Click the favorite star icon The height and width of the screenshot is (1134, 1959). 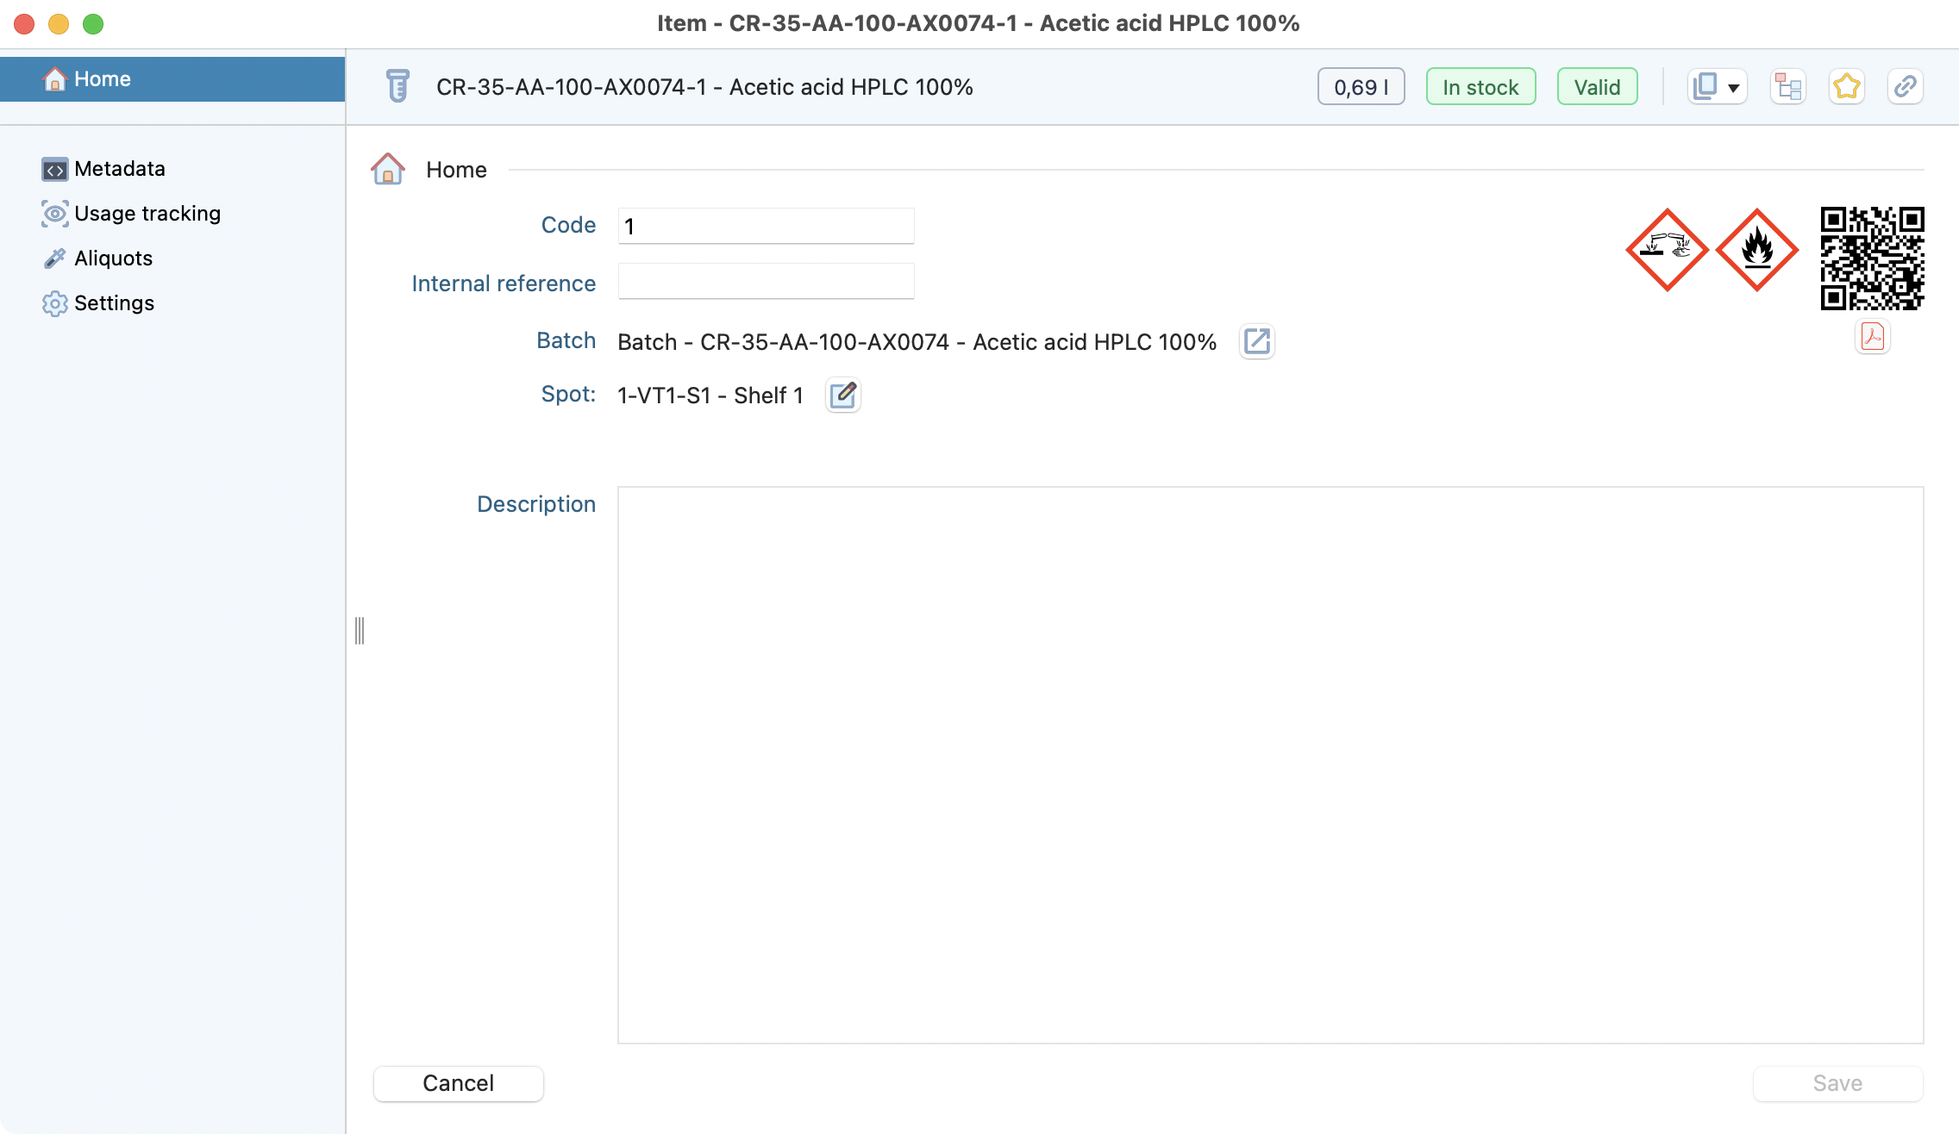[1846, 87]
